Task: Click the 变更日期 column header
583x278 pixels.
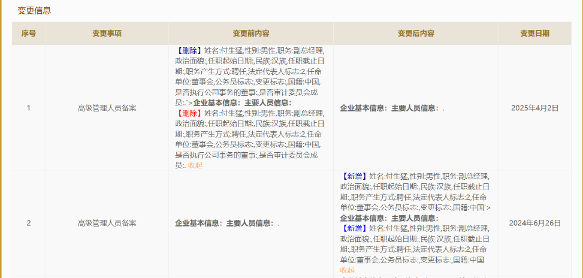Action: point(534,34)
